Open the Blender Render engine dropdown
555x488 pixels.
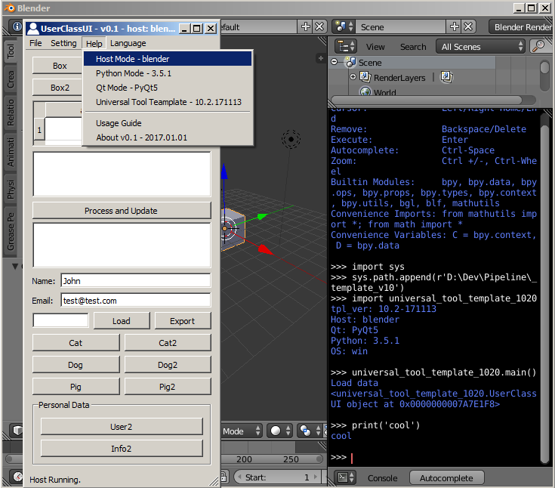pyautogui.click(x=521, y=27)
